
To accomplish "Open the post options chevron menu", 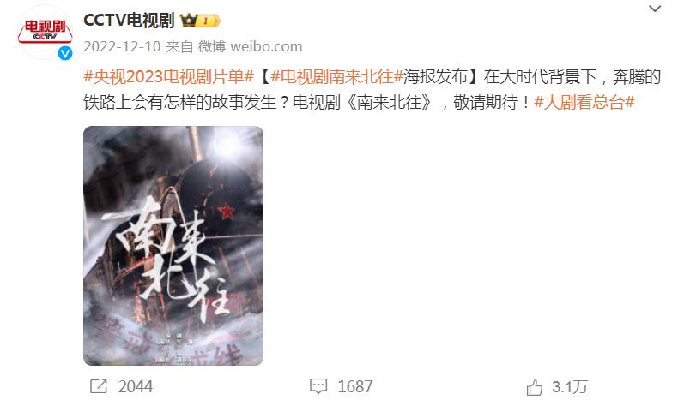I will (655, 9).
